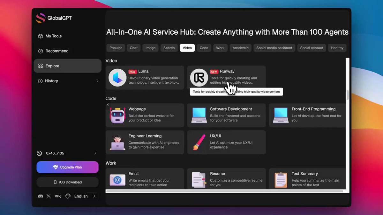The width and height of the screenshot is (383, 215).
Task: Click the Text Summary clipboard icon
Action: (281, 180)
